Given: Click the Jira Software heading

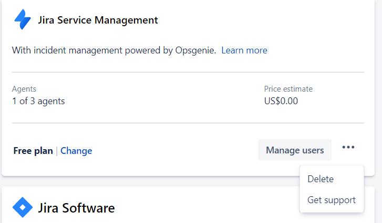Looking at the screenshot, I should 76,208.
